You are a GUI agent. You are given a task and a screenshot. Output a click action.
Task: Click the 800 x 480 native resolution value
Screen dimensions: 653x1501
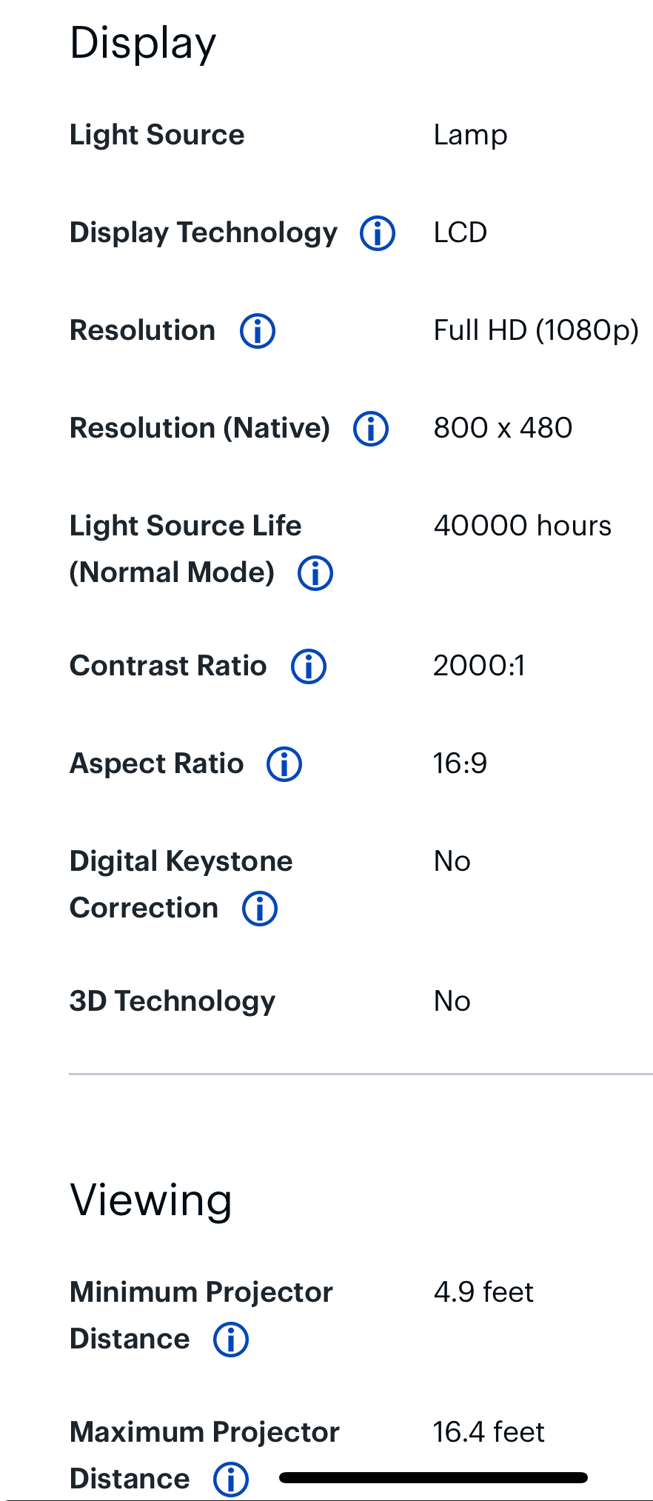point(503,428)
